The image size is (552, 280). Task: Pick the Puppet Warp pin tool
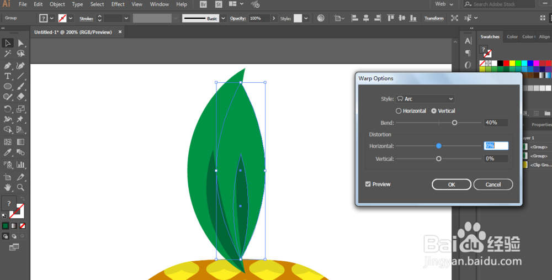(21, 119)
